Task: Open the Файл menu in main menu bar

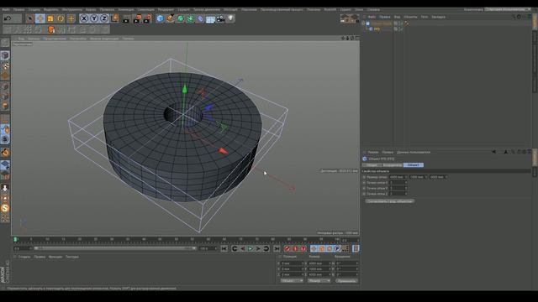Action: (x=6, y=9)
